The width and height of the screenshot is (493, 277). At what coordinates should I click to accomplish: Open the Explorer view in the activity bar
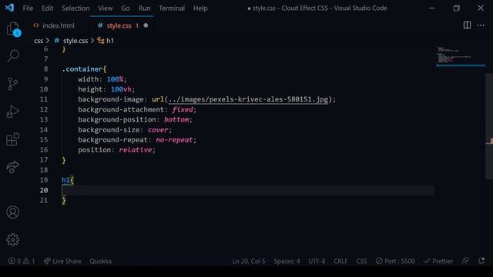point(13,29)
